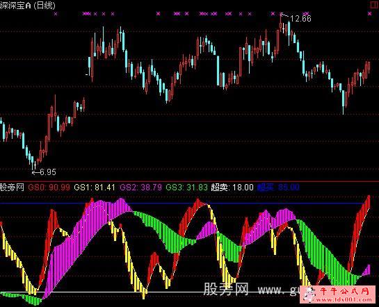Click the 股旁网 www watermark text
This screenshot has width=379, height=307.
(251, 289)
